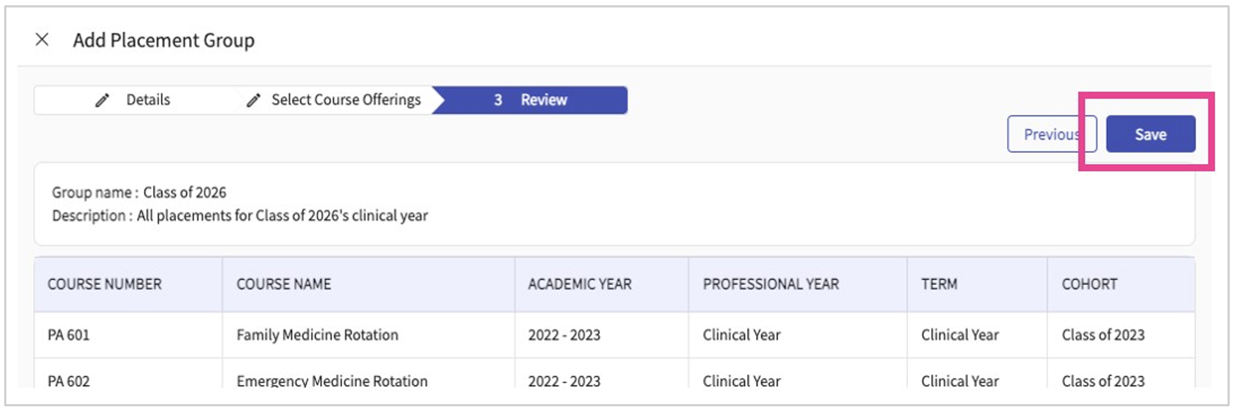Sort by the Course Number column header
The image size is (1236, 411).
click(104, 284)
